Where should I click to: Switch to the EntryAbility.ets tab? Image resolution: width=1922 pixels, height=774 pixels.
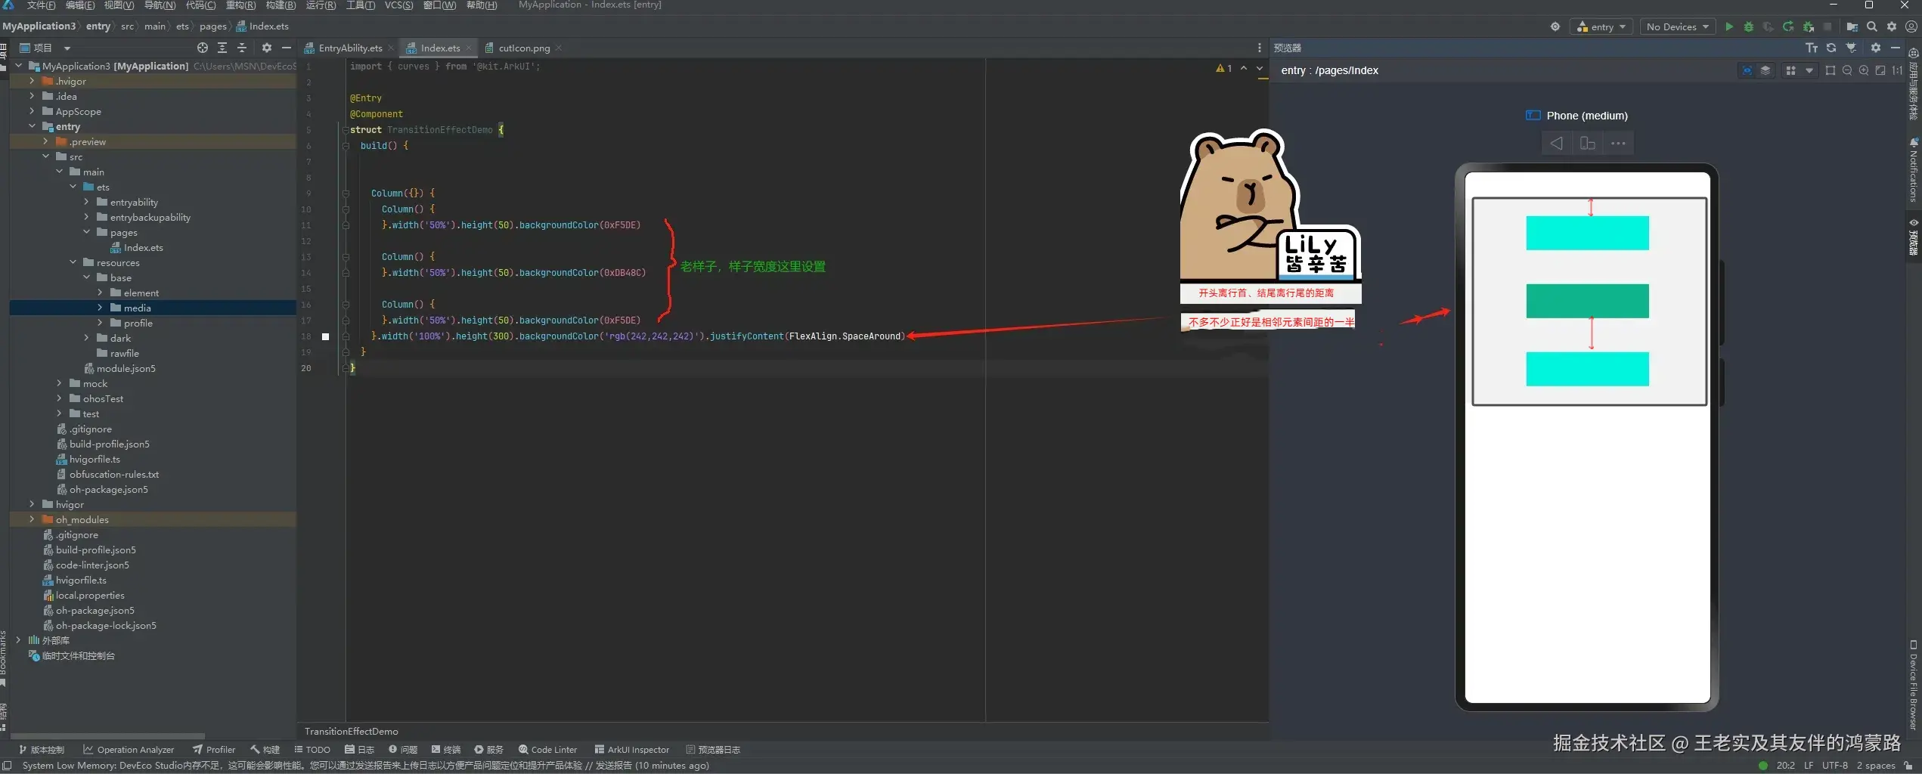(x=350, y=48)
